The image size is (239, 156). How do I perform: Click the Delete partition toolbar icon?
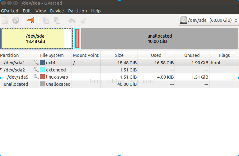tap(16, 20)
